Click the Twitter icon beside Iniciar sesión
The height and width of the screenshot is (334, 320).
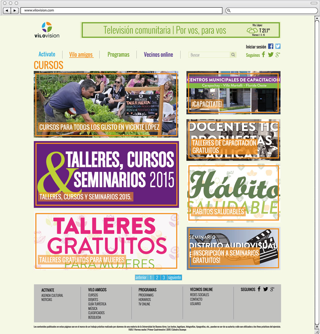[278, 46]
